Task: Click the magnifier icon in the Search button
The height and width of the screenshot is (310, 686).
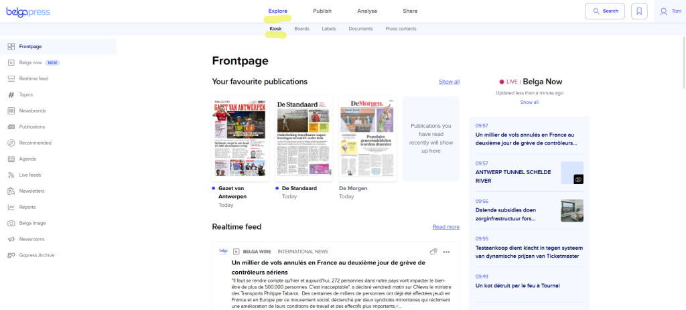Action: pos(596,11)
